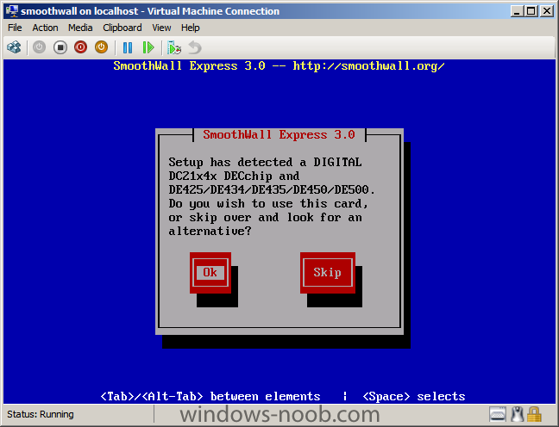Click the padlock security status icon
Viewport: 559px width, 427px height.
[x=534, y=414]
